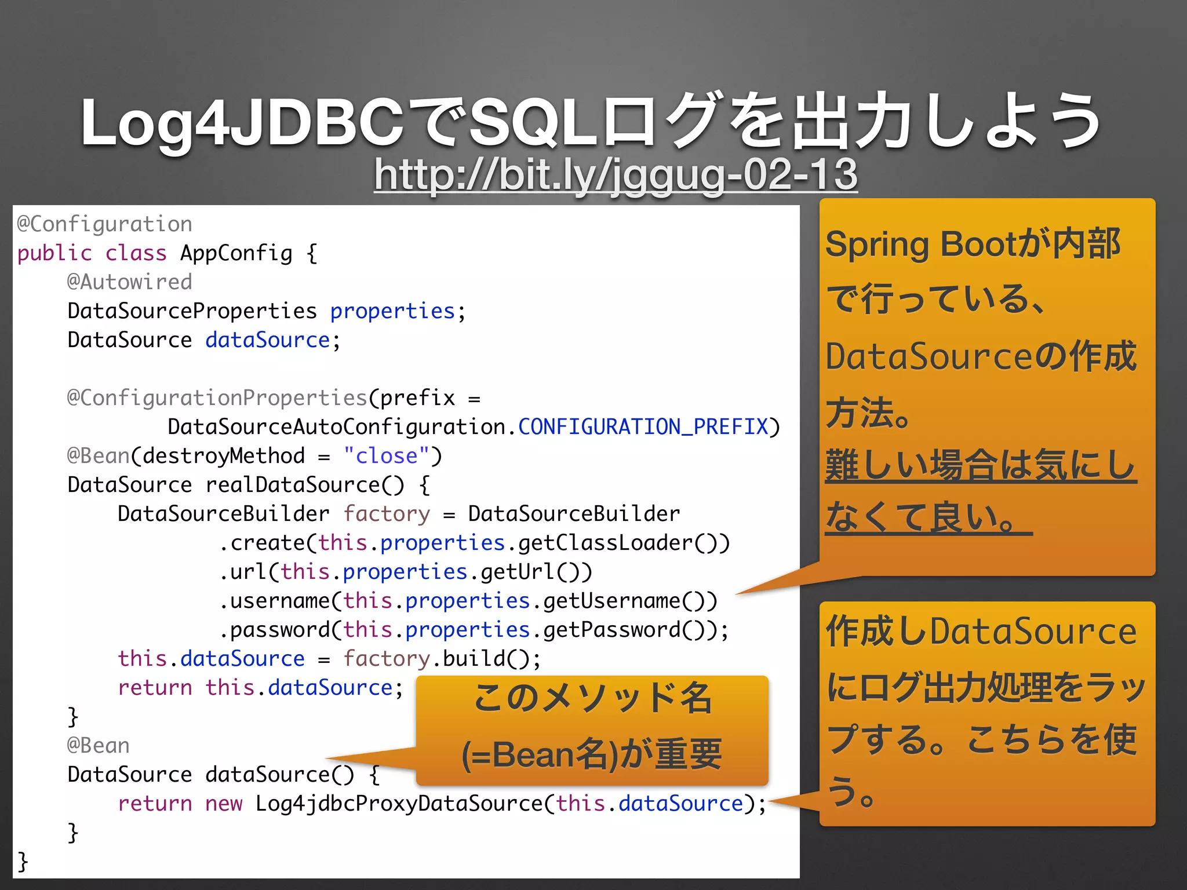Click 'DataSourceBuilder factory = DataSourceBuilder' line
1187x890 pixels.
coord(399,514)
